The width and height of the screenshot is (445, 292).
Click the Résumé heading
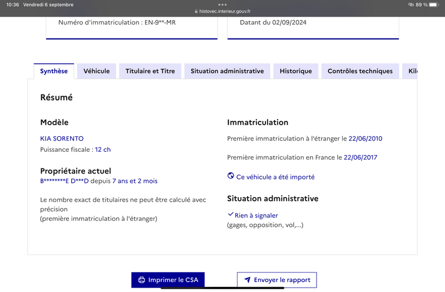(57, 97)
